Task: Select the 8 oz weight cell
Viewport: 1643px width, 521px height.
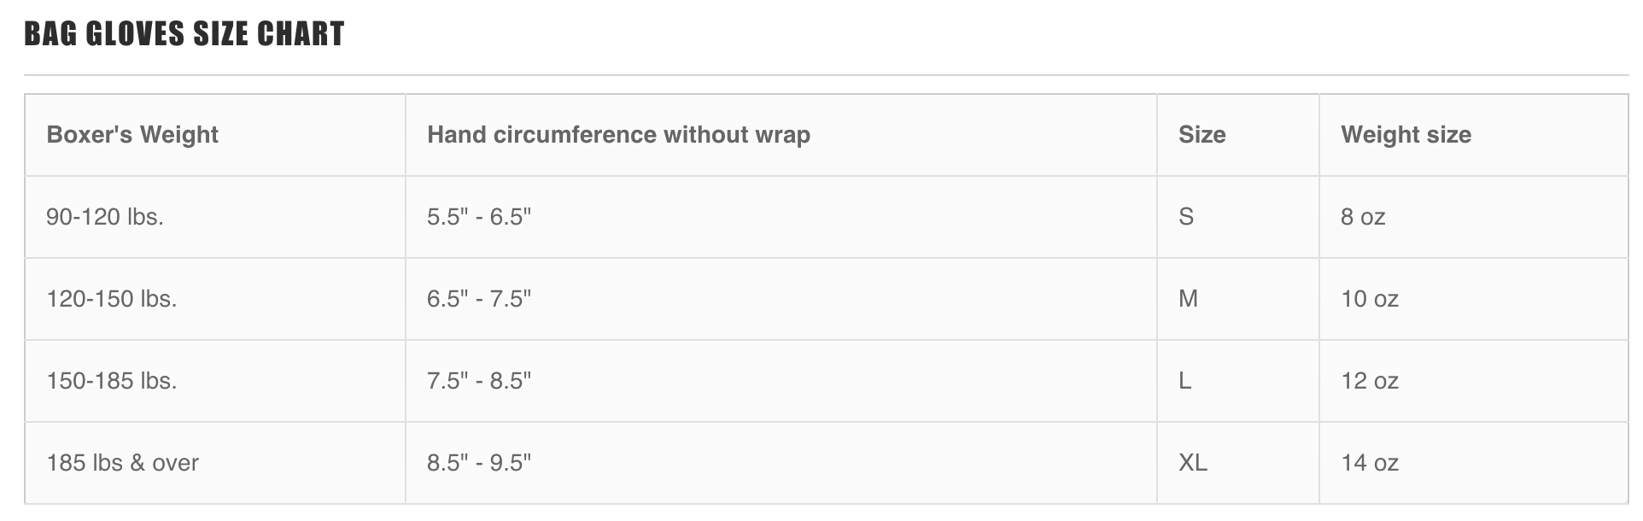Action: [1363, 217]
